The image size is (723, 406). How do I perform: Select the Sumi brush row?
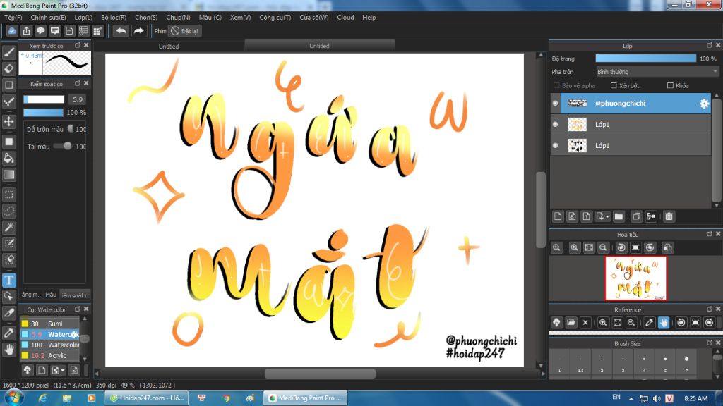tap(50, 324)
